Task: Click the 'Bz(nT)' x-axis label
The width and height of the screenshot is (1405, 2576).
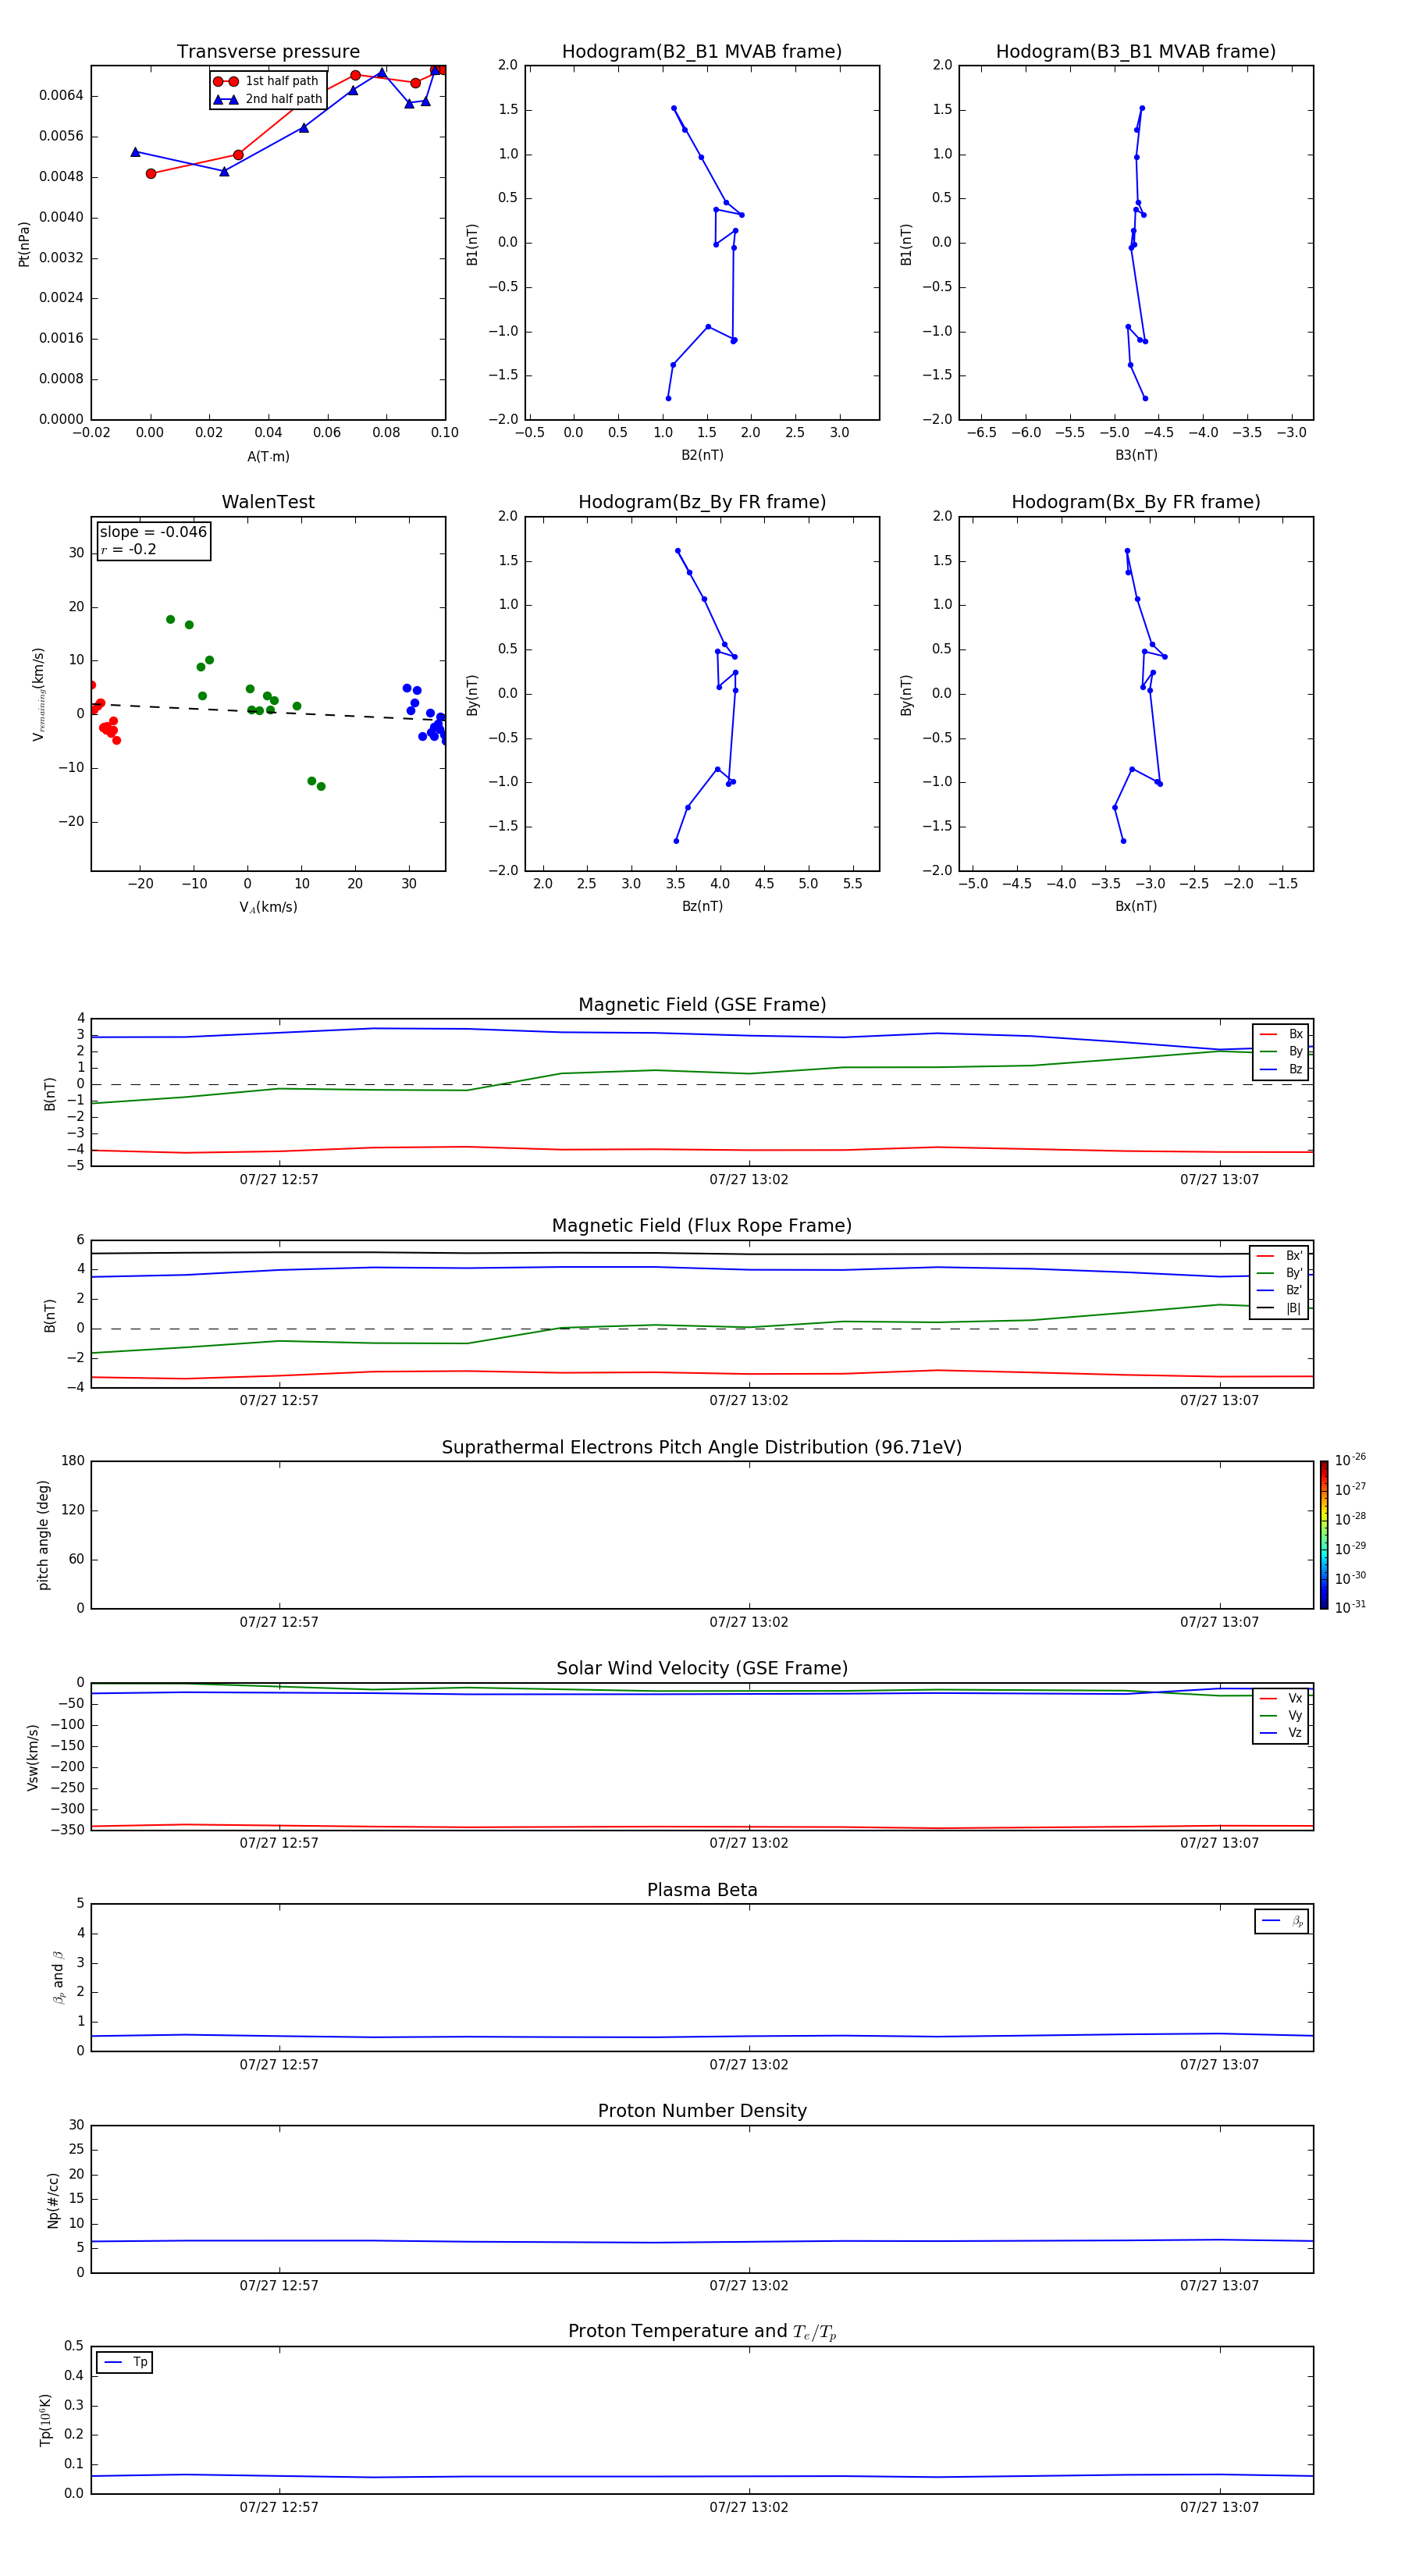Action: (702, 906)
